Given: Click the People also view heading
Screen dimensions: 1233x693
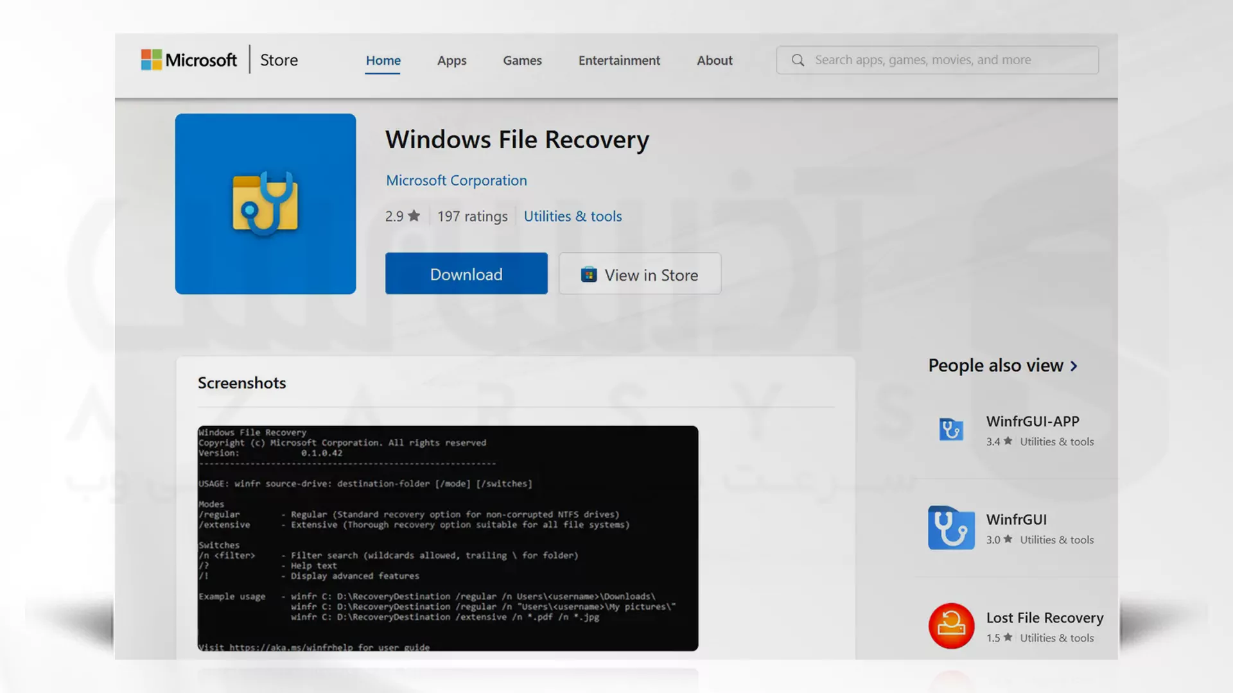Looking at the screenshot, I should 996,365.
